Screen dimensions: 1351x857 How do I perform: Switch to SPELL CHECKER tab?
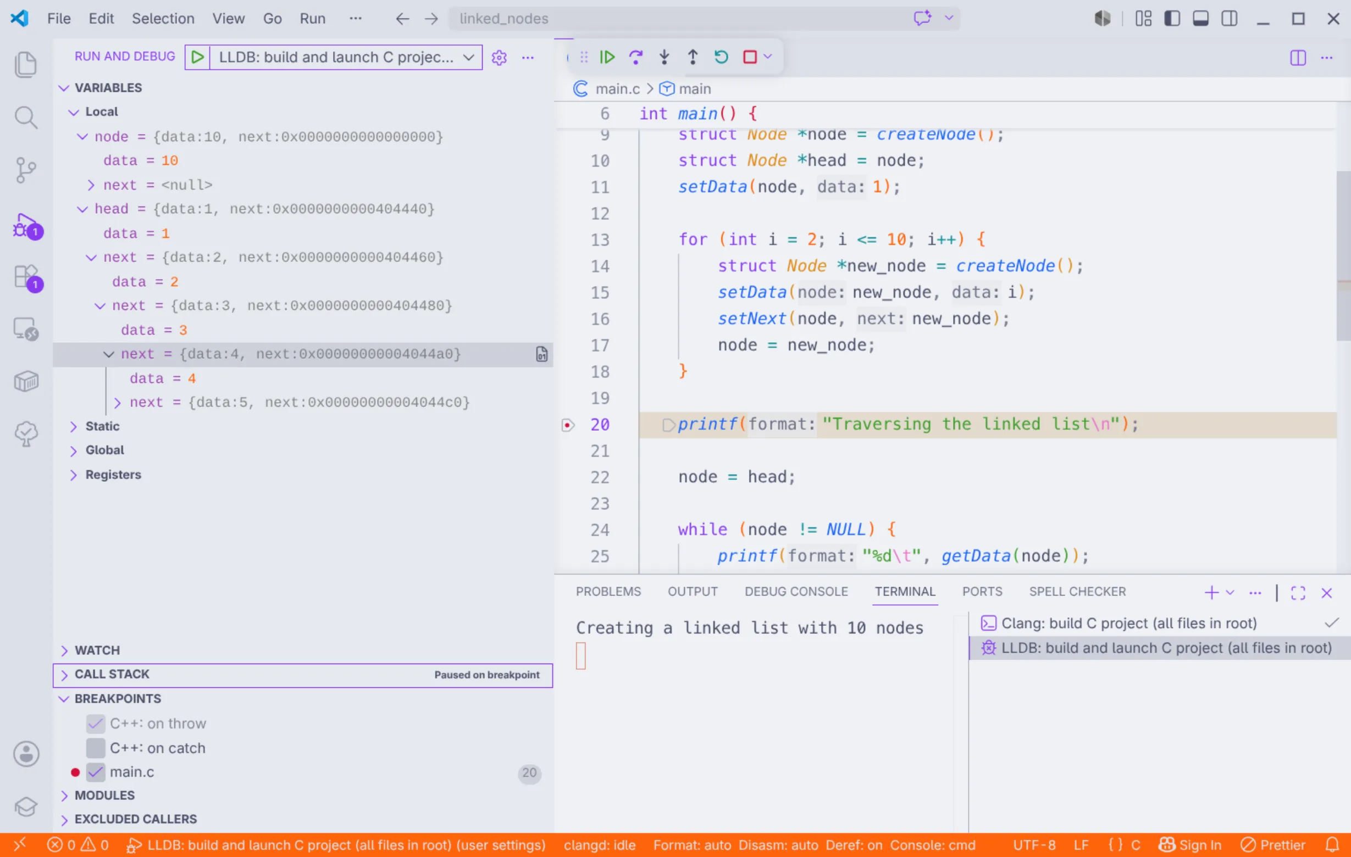point(1077,592)
